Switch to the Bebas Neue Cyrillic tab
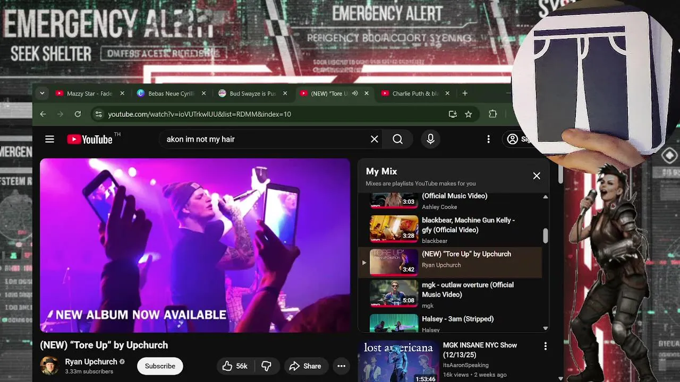Viewport: 680px width, 382px height. (x=171, y=93)
